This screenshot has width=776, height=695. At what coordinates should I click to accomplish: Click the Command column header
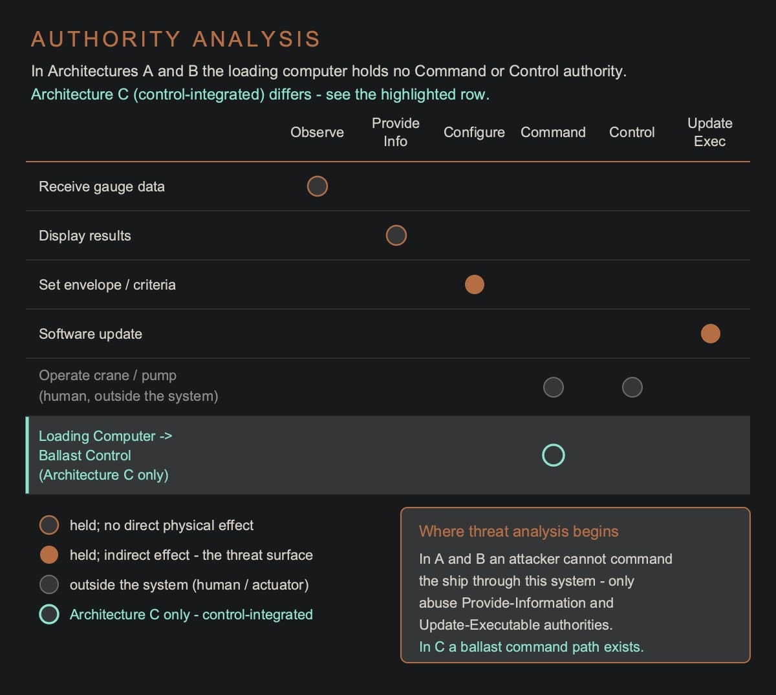point(553,132)
